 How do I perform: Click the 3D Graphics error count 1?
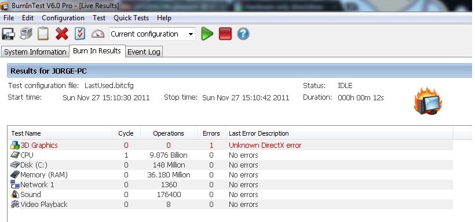(x=211, y=145)
